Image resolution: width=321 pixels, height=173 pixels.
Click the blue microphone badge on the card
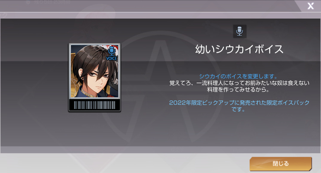(x=111, y=51)
